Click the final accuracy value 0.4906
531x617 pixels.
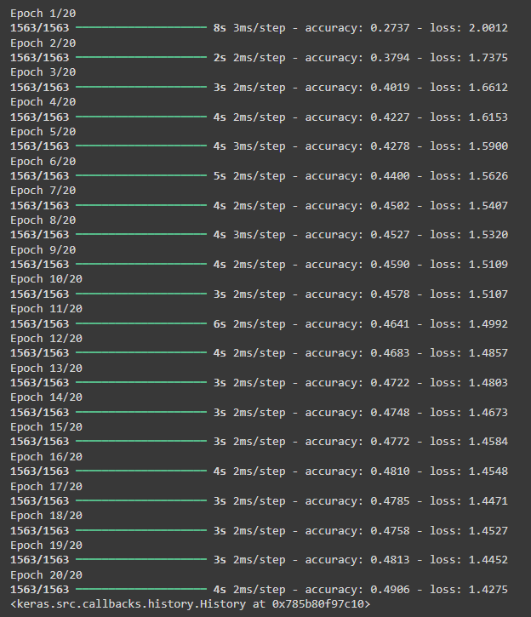pyautogui.click(x=390, y=590)
